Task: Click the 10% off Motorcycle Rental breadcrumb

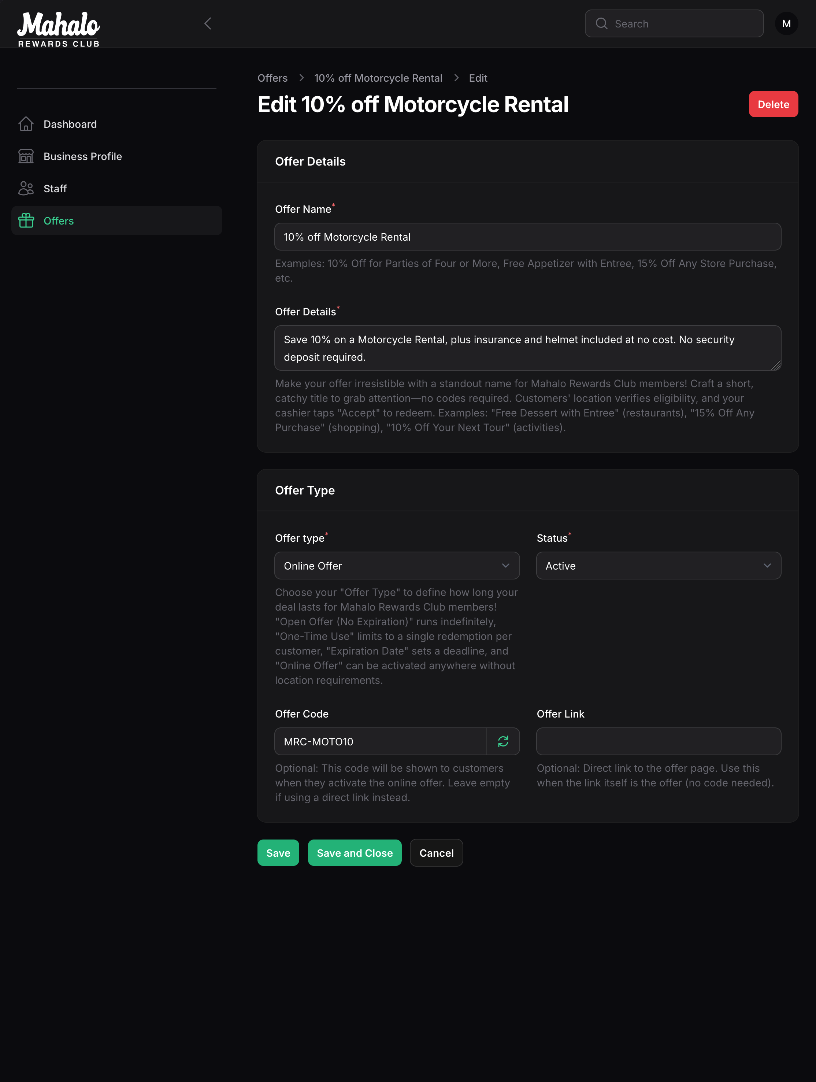Action: point(378,78)
